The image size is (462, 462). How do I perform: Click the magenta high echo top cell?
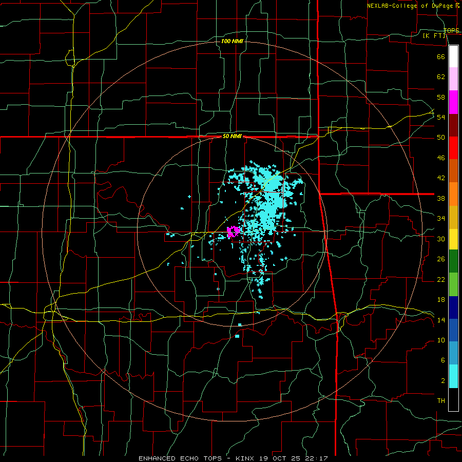234,232
